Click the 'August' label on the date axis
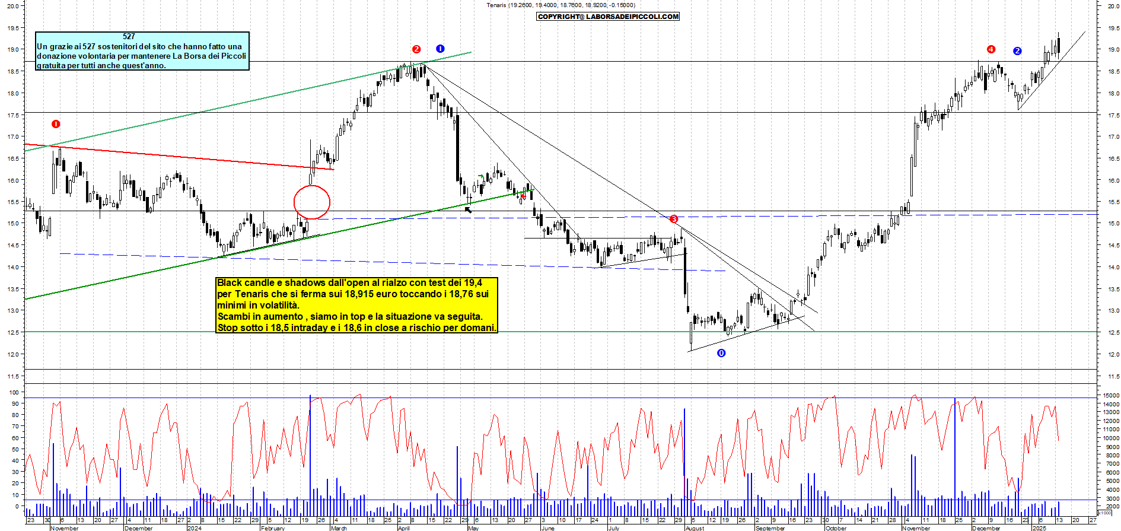The height and width of the screenshot is (531, 1121). click(695, 528)
